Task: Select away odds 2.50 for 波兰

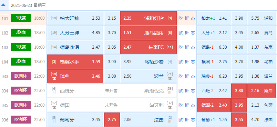Action: pos(148,76)
